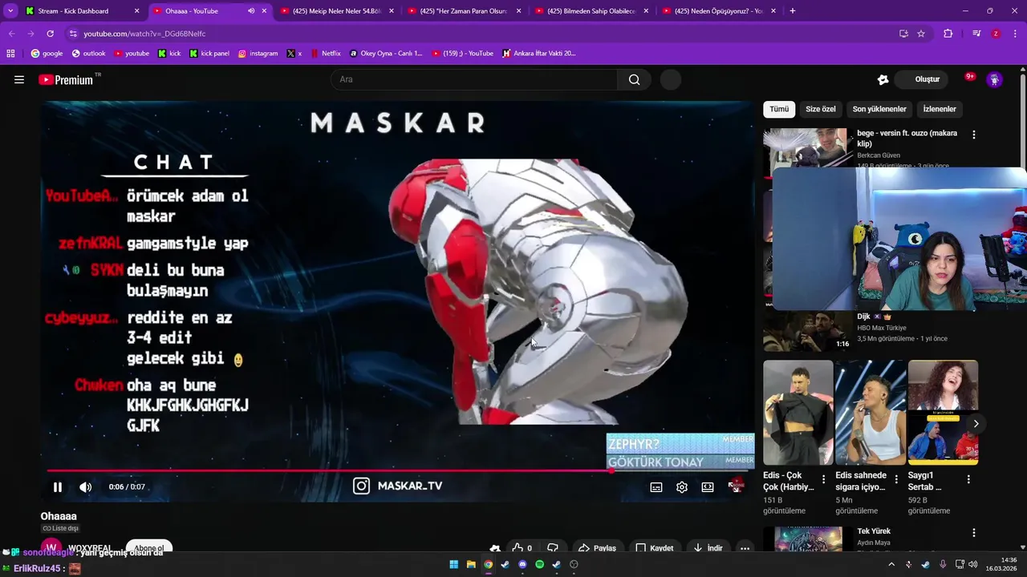Show hidden system tray icons
The height and width of the screenshot is (577, 1027).
[891, 564]
